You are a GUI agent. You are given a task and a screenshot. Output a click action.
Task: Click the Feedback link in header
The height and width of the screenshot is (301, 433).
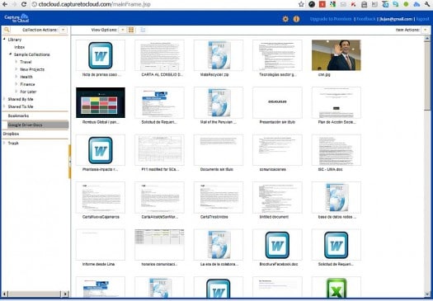(x=366, y=19)
